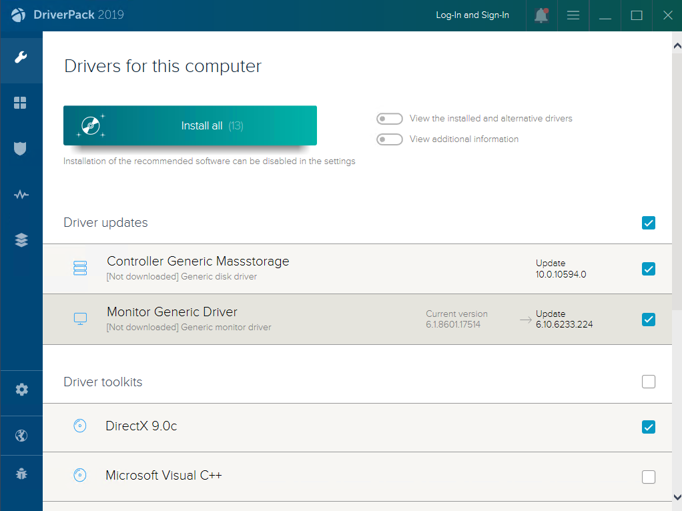Click the globe language icon in sidebar
The height and width of the screenshot is (511, 682).
pos(21,436)
